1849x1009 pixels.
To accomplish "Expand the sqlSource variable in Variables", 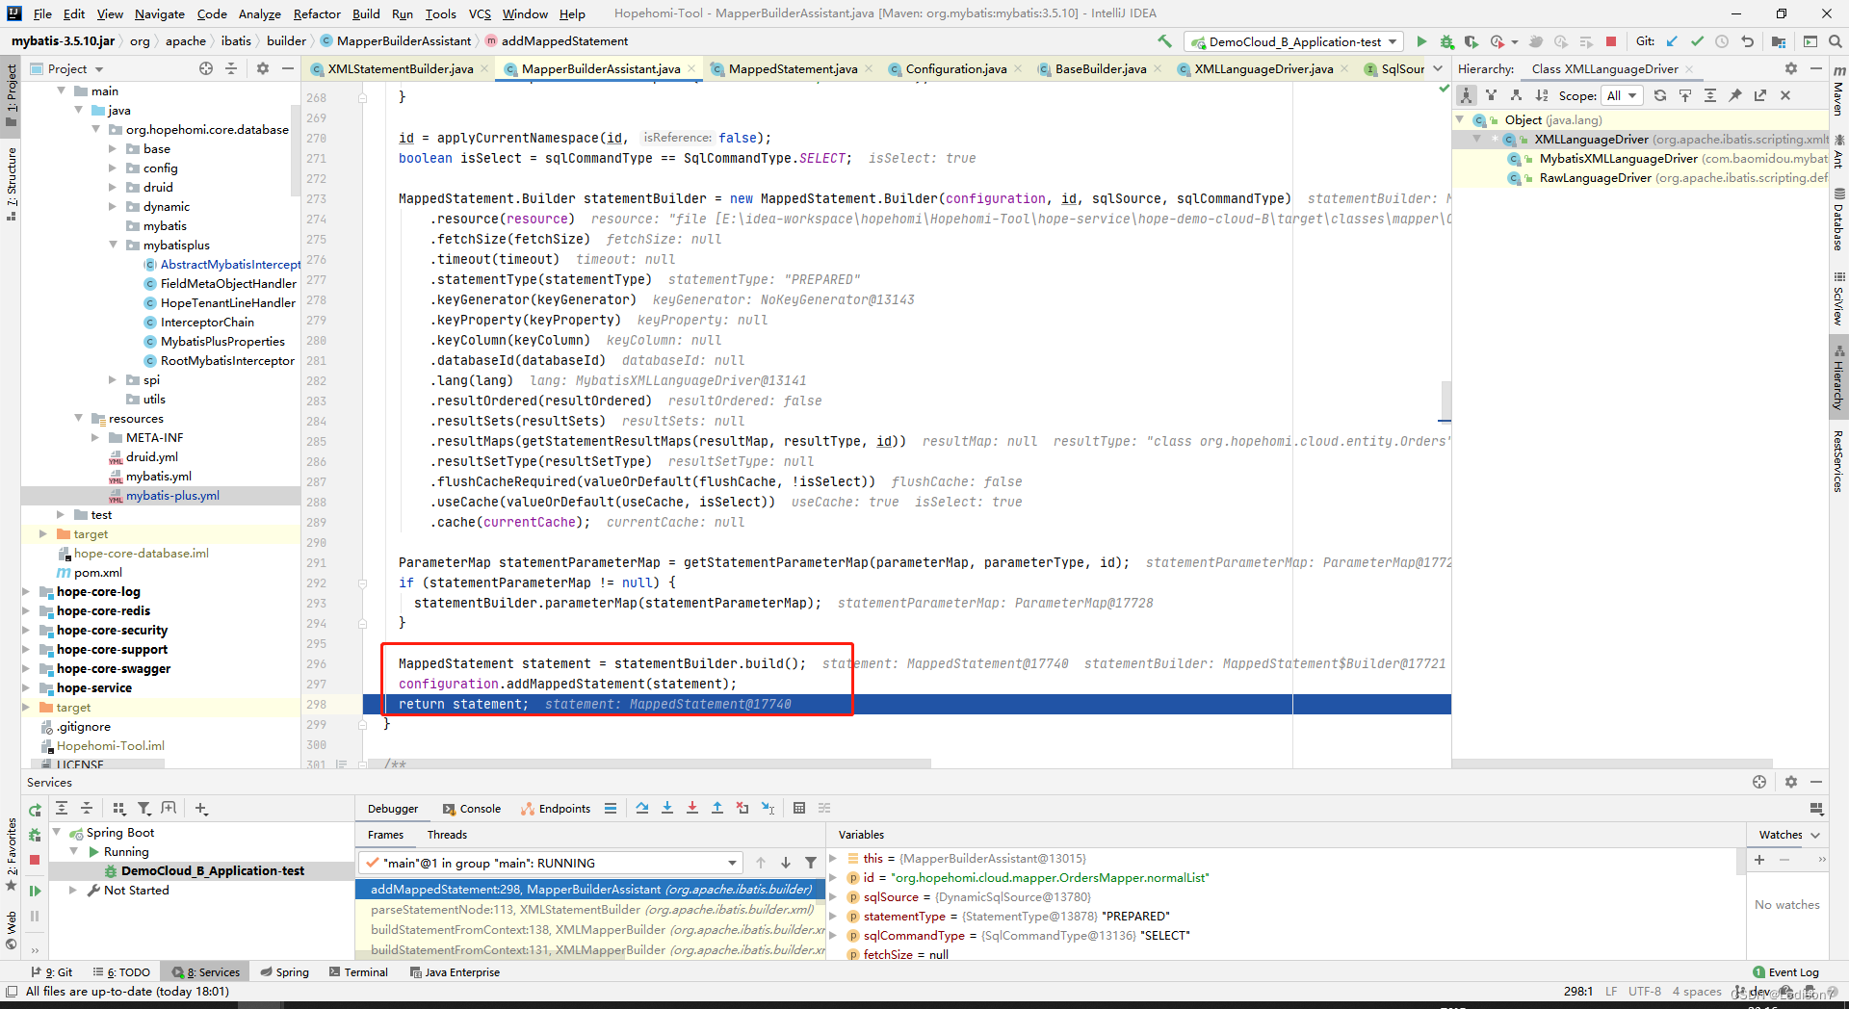I will [x=834, y=897].
